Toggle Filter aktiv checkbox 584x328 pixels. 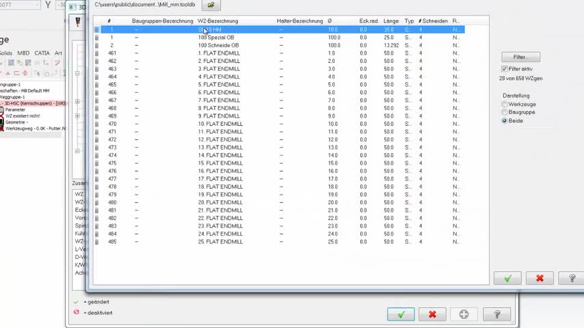click(x=504, y=69)
